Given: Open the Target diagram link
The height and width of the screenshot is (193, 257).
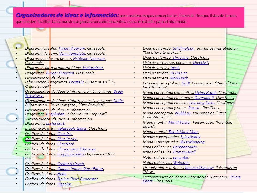Looking at the screenshot, I should [x=72, y=49].
